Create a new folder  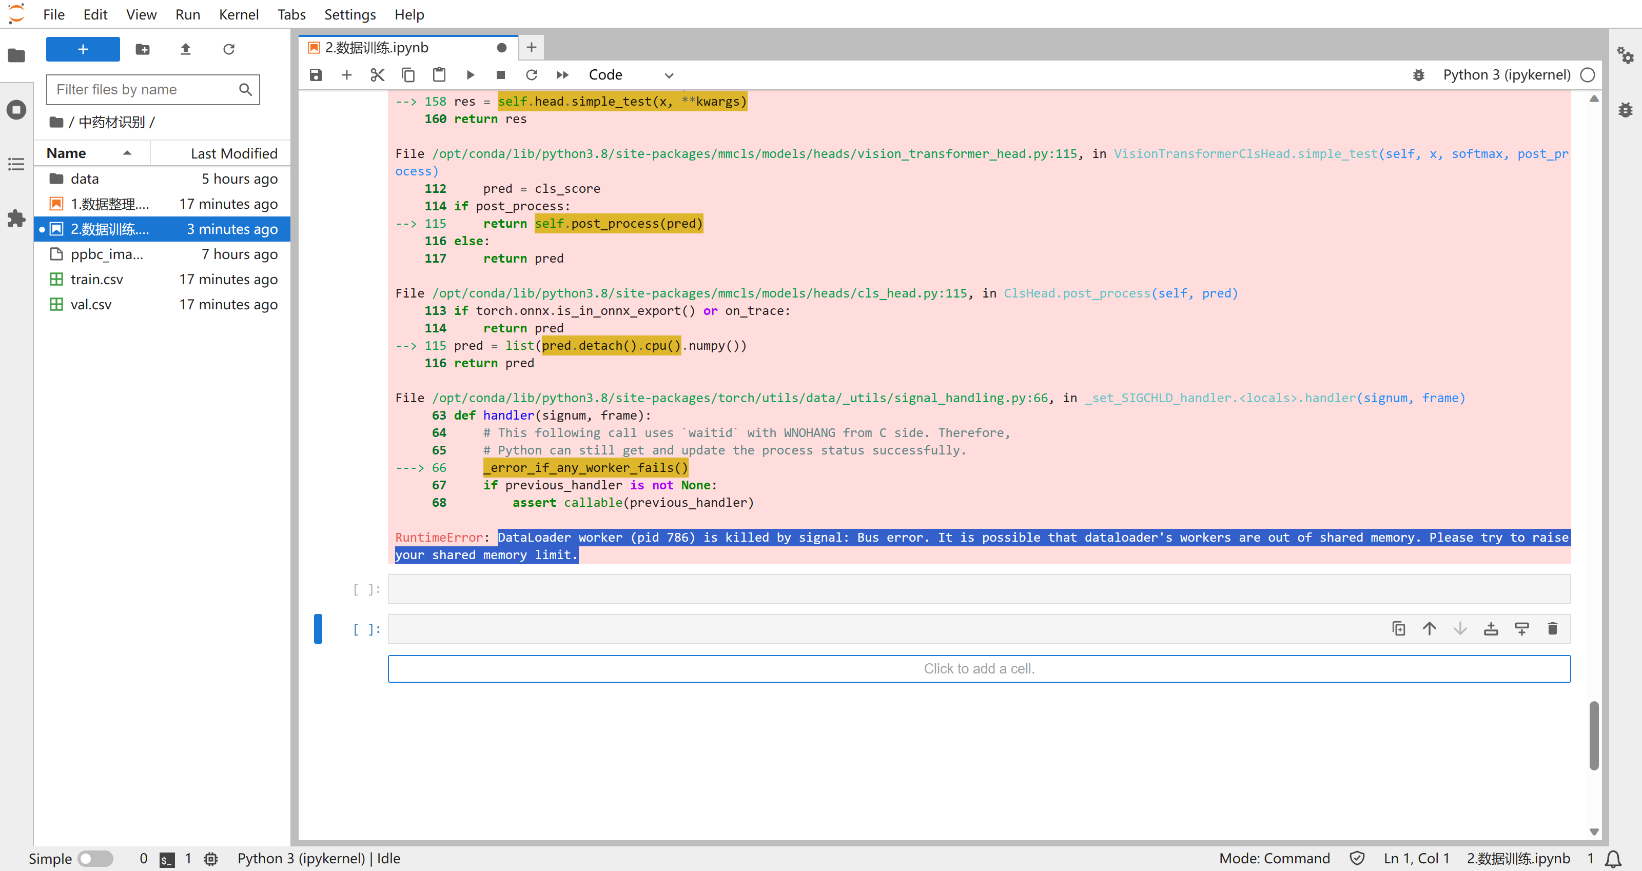pyautogui.click(x=143, y=49)
